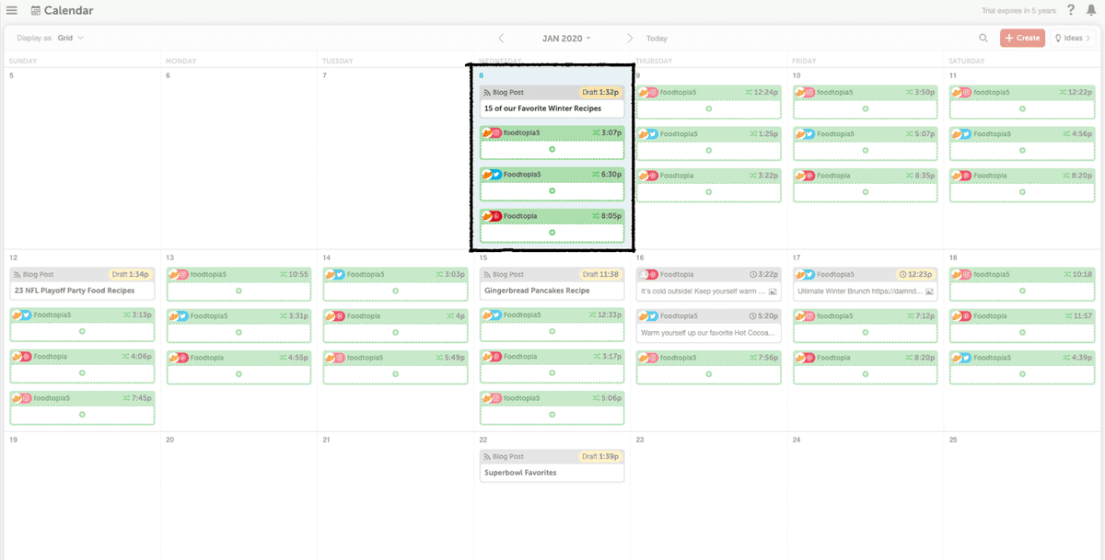Click the Instagram icon on the 3:07p post
The width and height of the screenshot is (1105, 560).
[494, 133]
